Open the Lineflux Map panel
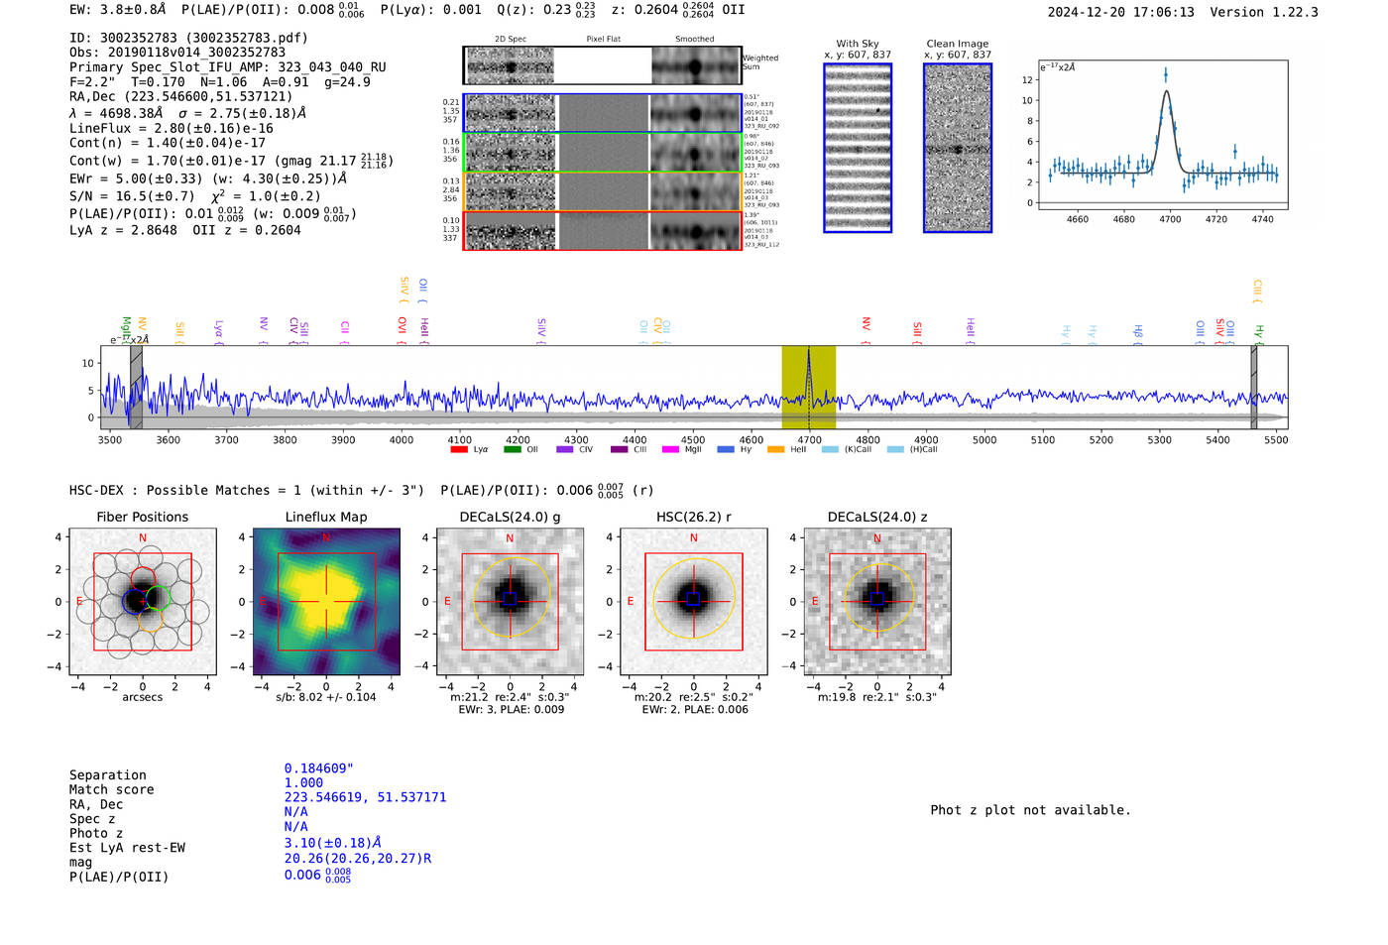Image resolution: width=1388 pixels, height=945 pixels. (326, 602)
